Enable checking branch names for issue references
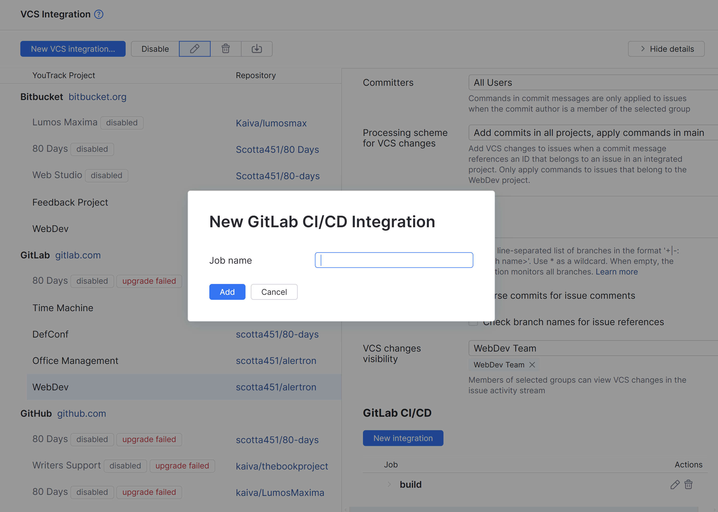The height and width of the screenshot is (512, 718). [473, 322]
